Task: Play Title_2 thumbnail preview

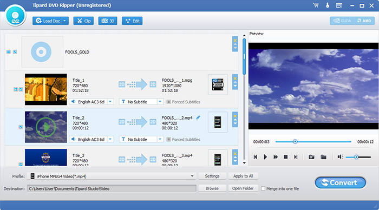Action: [46, 127]
